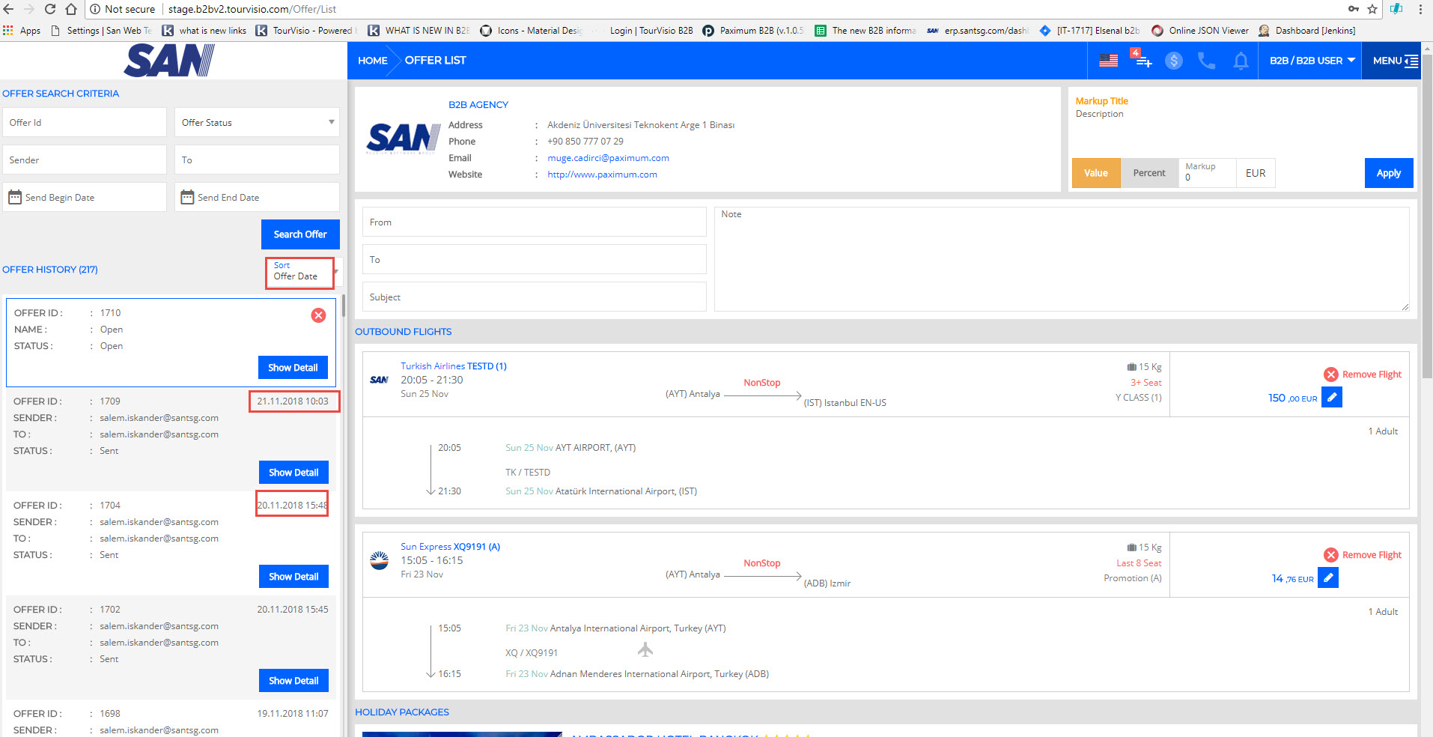Expand the B2B / B2B USER menu
This screenshot has width=1433, height=737.
1312,61
